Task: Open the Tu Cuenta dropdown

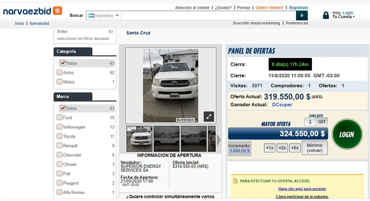Action: tap(343, 17)
